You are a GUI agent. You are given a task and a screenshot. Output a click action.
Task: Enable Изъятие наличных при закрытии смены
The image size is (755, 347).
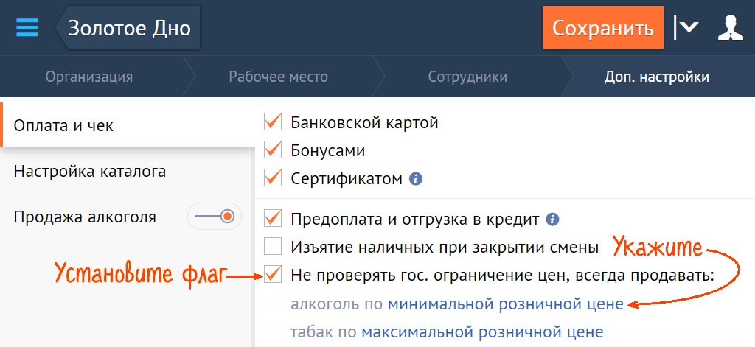[x=274, y=246]
